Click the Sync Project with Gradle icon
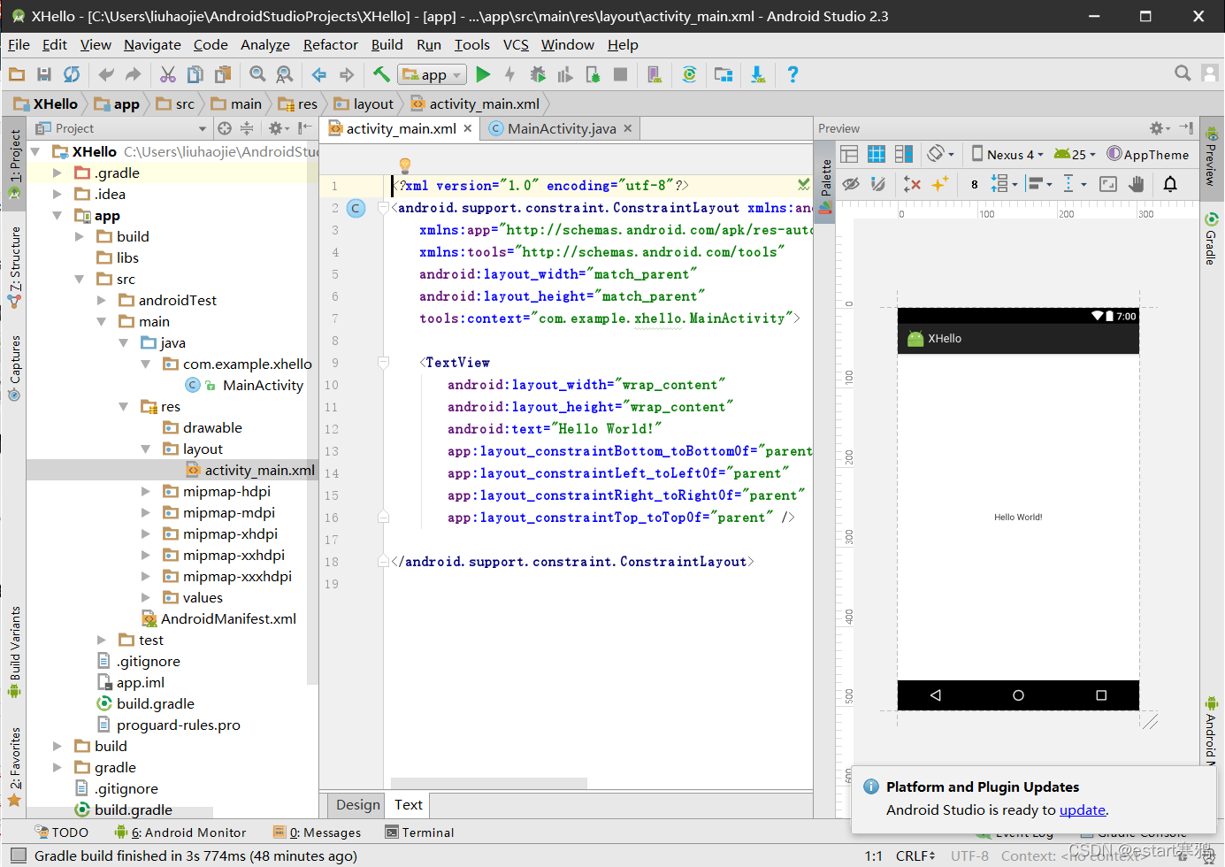Screen dimensions: 1225x867 click(x=689, y=75)
